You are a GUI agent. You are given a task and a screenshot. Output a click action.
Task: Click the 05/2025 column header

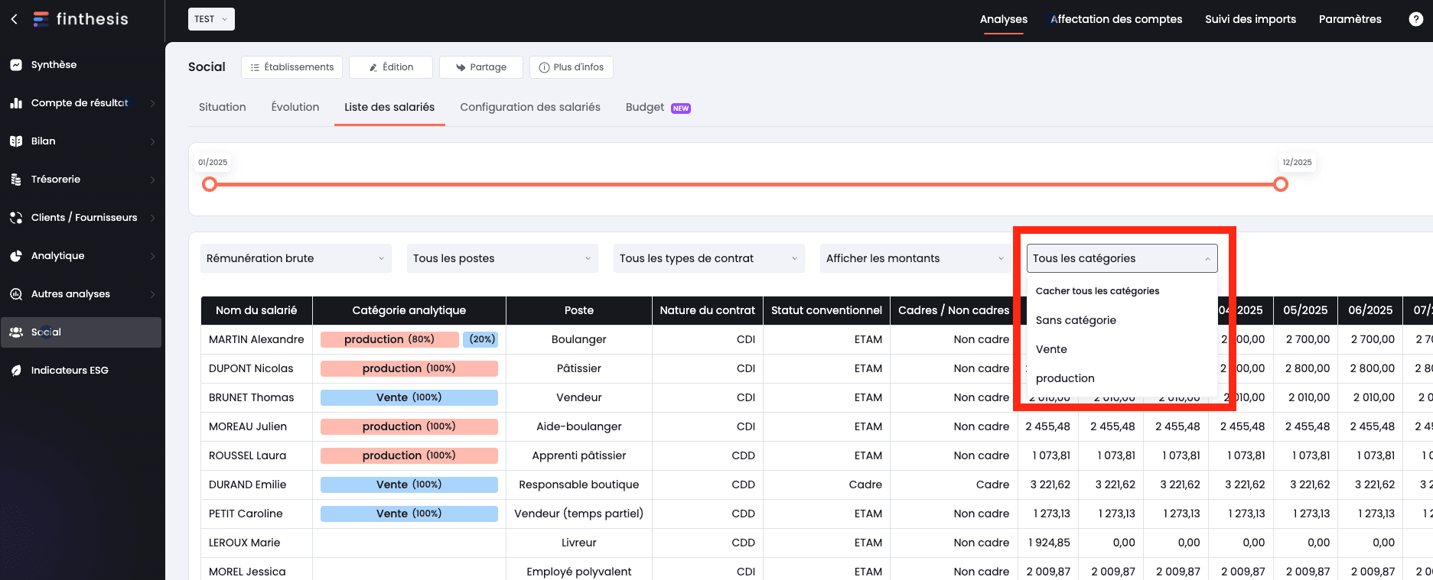[1306, 310]
